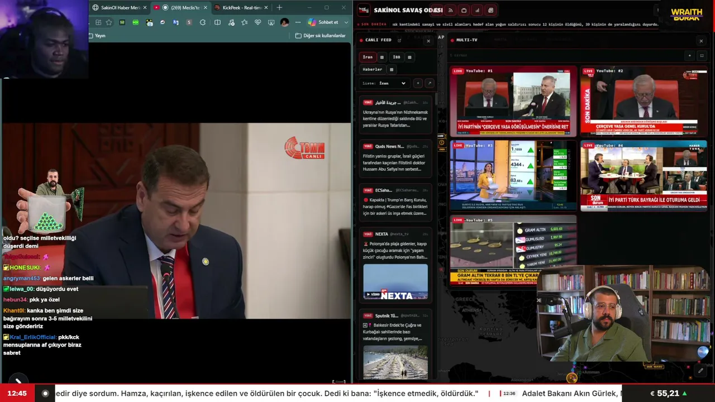This screenshot has height=402, width=715.
Task: Click the Sakinol logo in the header
Action: click(x=364, y=10)
